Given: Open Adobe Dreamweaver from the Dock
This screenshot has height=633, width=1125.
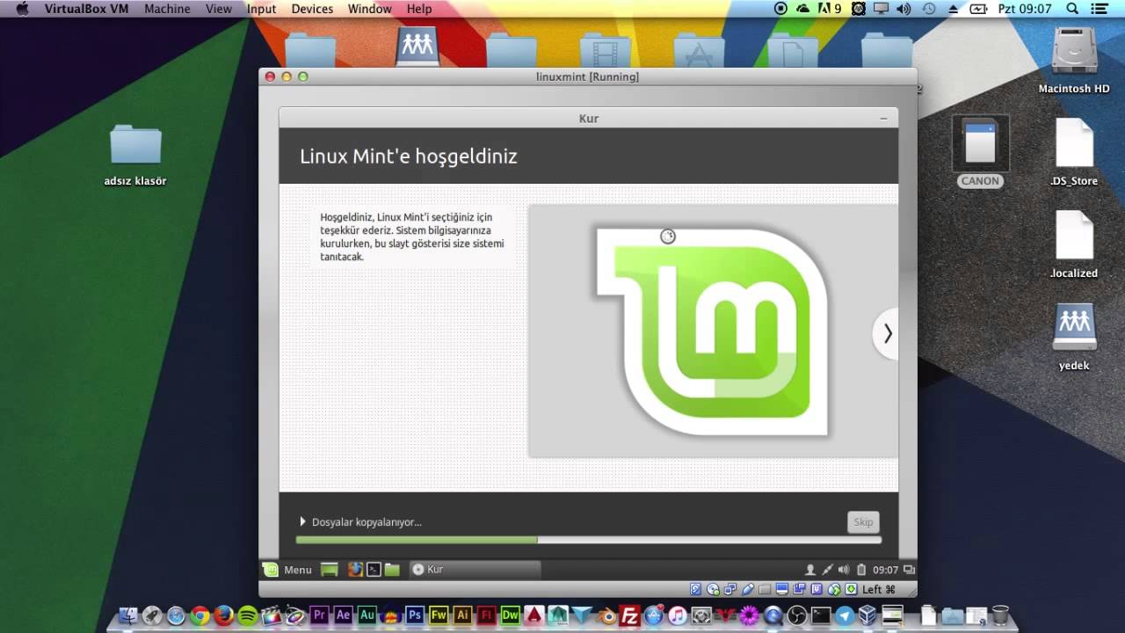Looking at the screenshot, I should 510,615.
